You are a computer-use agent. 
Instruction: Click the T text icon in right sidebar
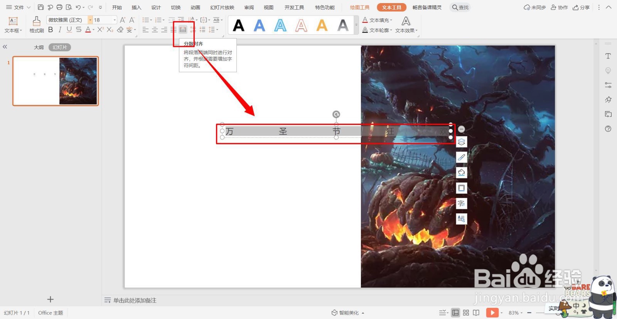click(x=608, y=56)
